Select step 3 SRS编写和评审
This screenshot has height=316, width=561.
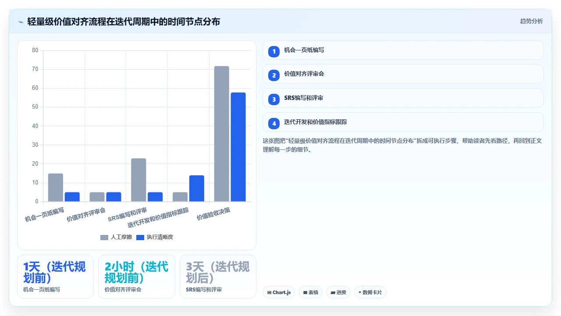pos(403,98)
